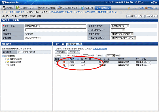This screenshot has height=112, width=159.
Task: Focus the 備考 input field
Action: [56, 30]
